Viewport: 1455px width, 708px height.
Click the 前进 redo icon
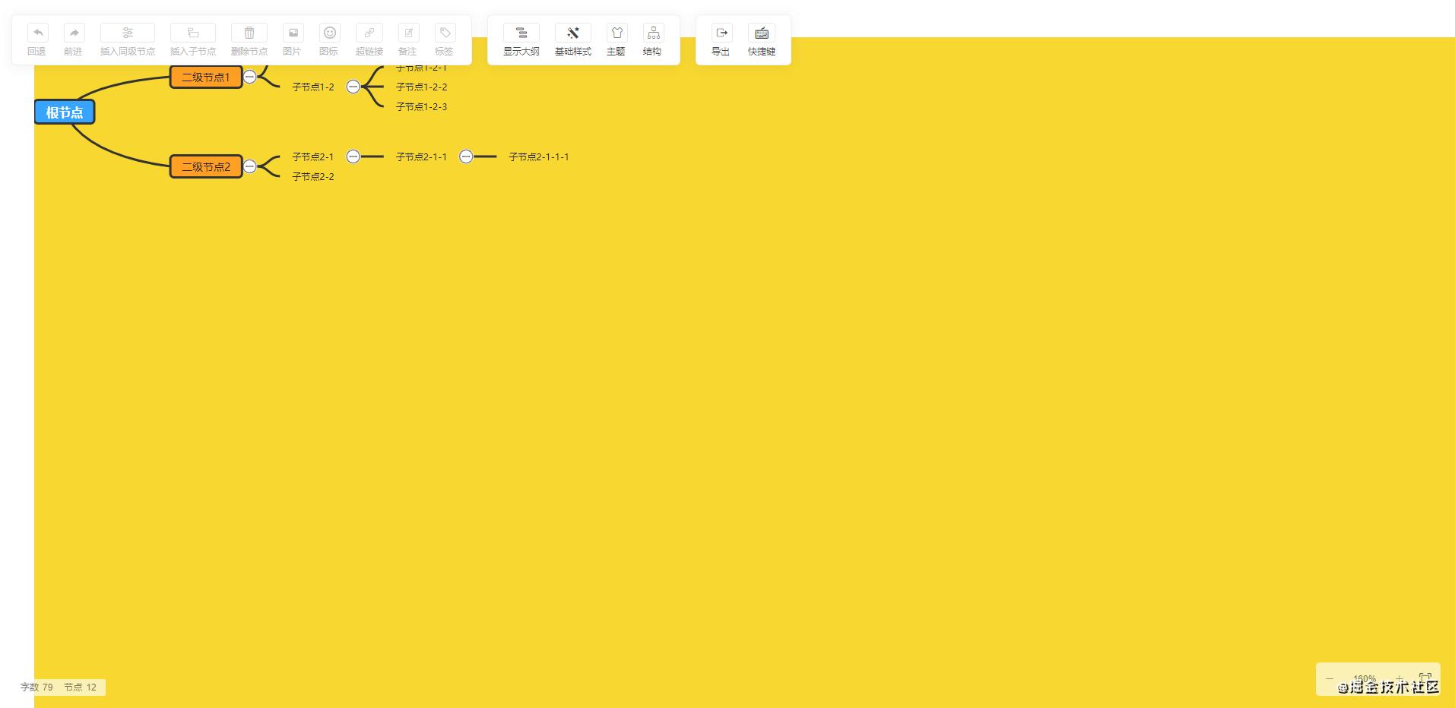tap(74, 33)
